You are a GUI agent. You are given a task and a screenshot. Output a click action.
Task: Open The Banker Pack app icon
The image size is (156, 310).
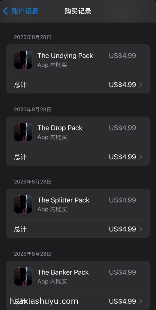tap(23, 276)
